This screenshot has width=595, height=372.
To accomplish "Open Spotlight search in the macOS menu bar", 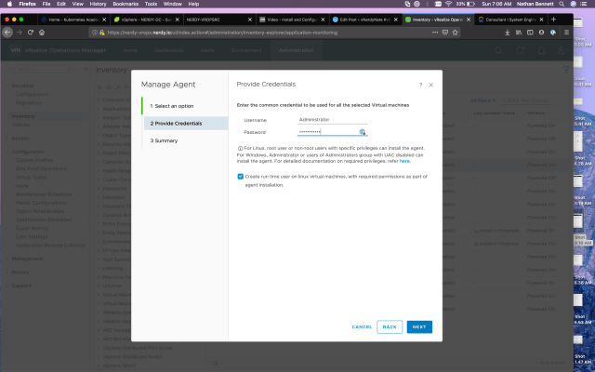I will click(562, 4).
